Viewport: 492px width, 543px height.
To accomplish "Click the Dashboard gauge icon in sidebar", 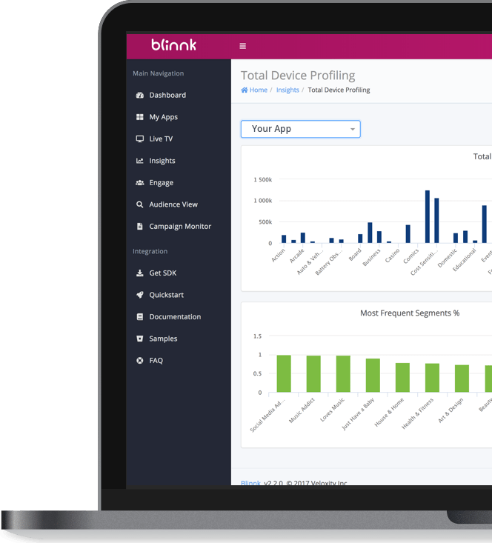I will click(x=140, y=96).
